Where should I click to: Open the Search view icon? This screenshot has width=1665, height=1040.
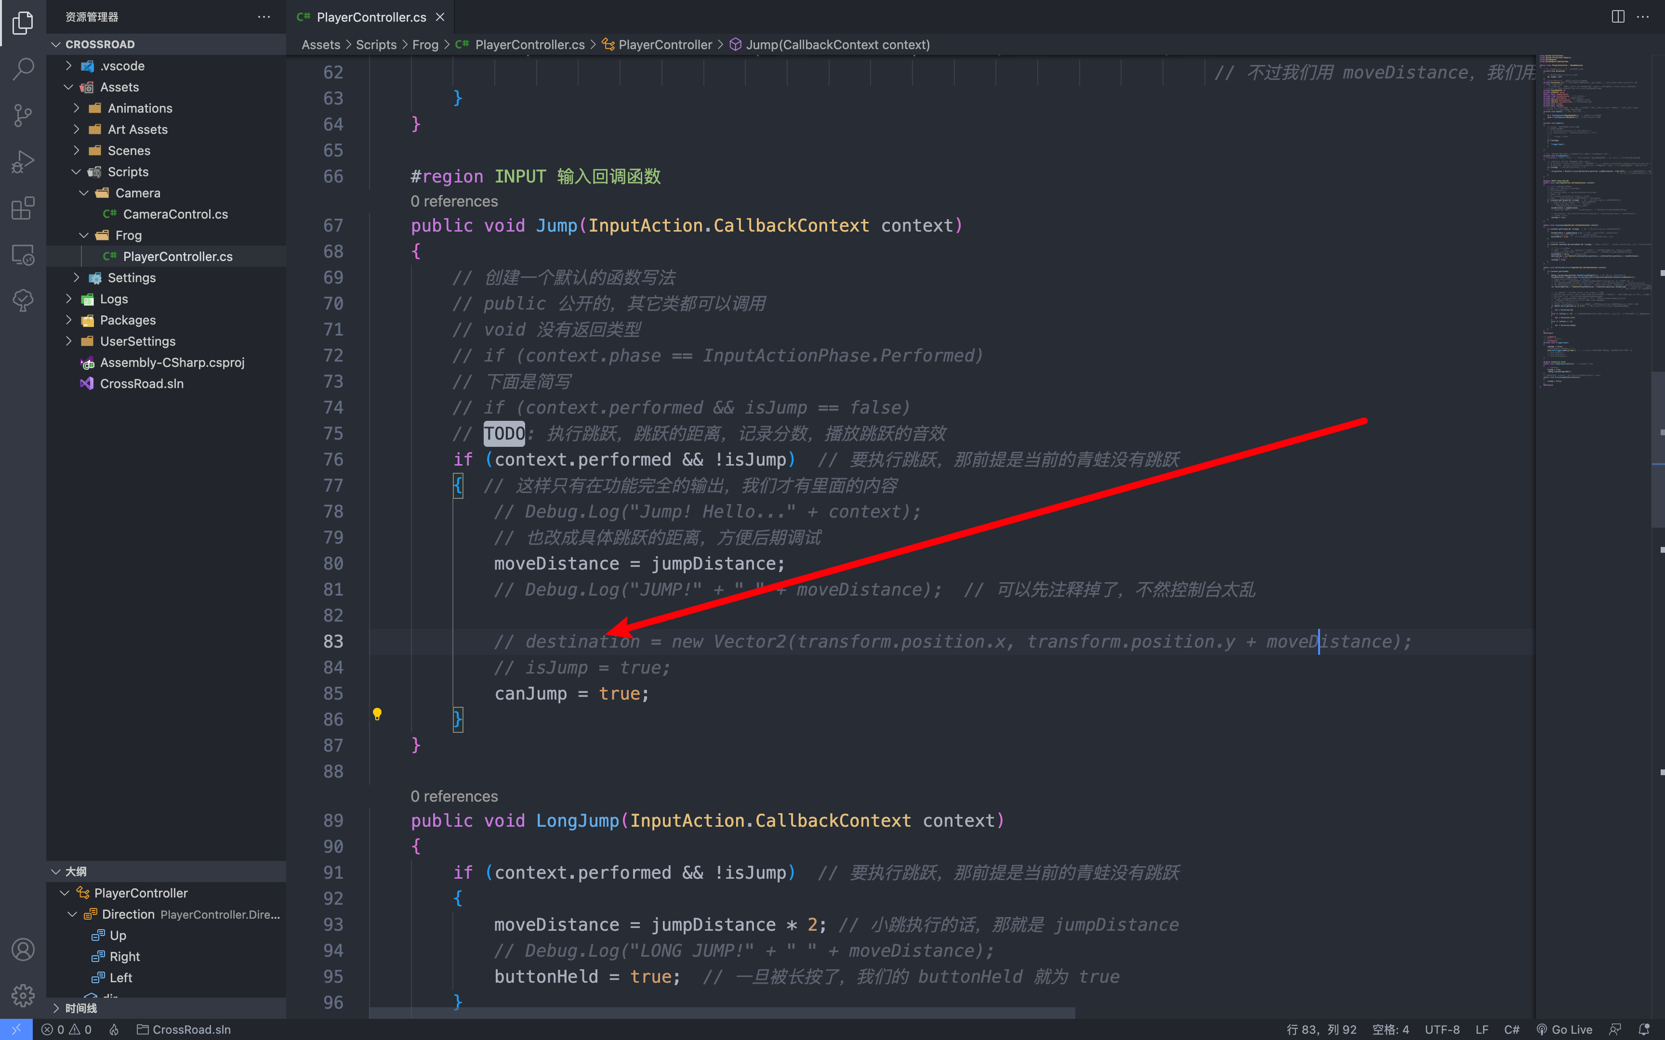[x=23, y=68]
